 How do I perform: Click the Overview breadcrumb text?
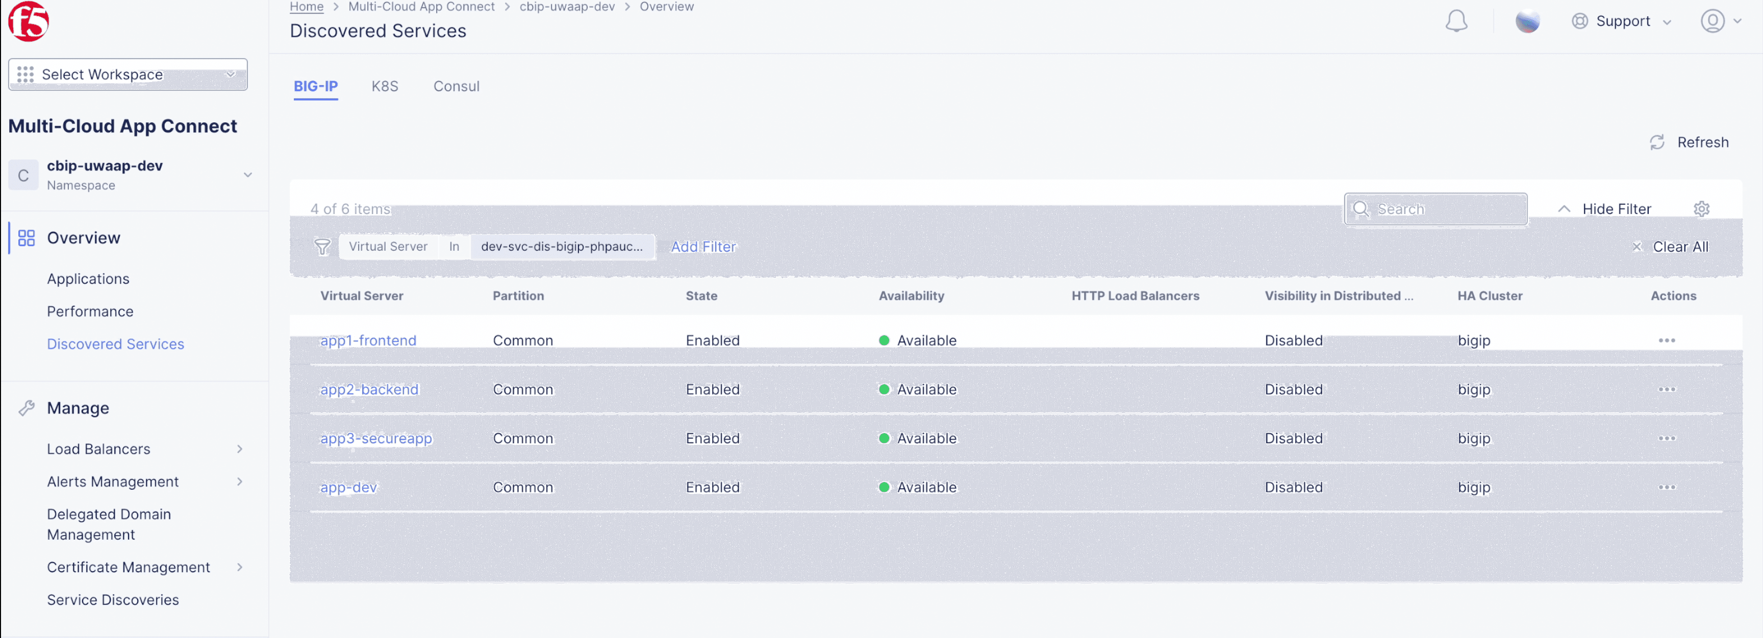(x=666, y=7)
